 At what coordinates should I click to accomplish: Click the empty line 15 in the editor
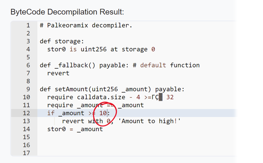[x=133, y=137]
